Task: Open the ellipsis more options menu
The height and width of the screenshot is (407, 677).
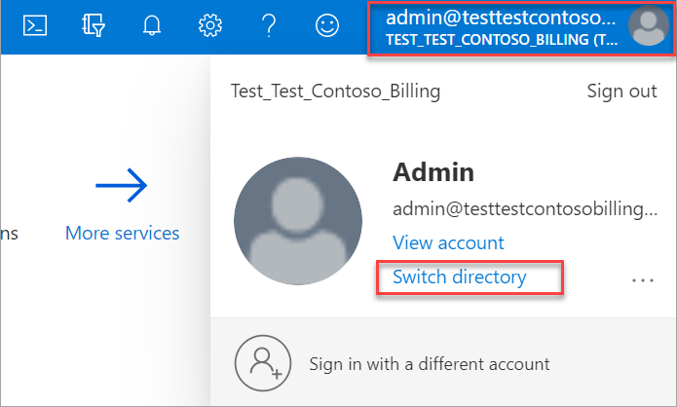Action: point(642,279)
